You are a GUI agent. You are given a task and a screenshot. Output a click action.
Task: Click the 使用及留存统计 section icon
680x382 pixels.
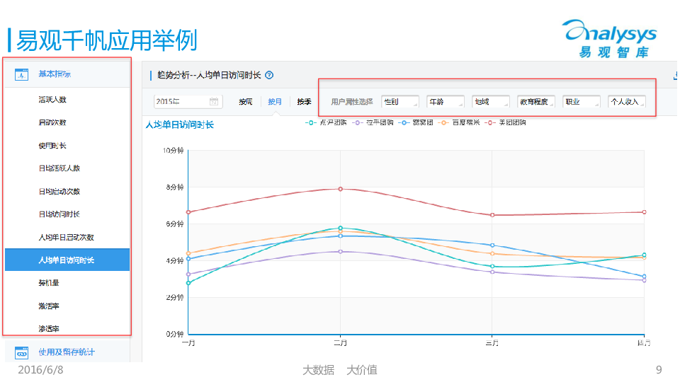click(21, 352)
